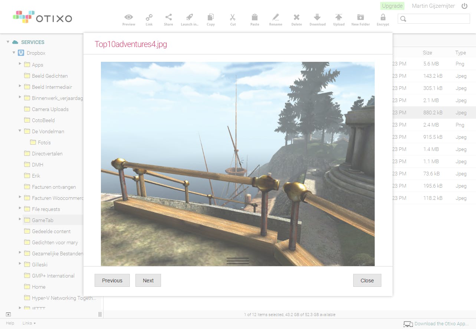Select the file row sized 73.6 kB
The image size is (476, 329).
[x=434, y=174]
